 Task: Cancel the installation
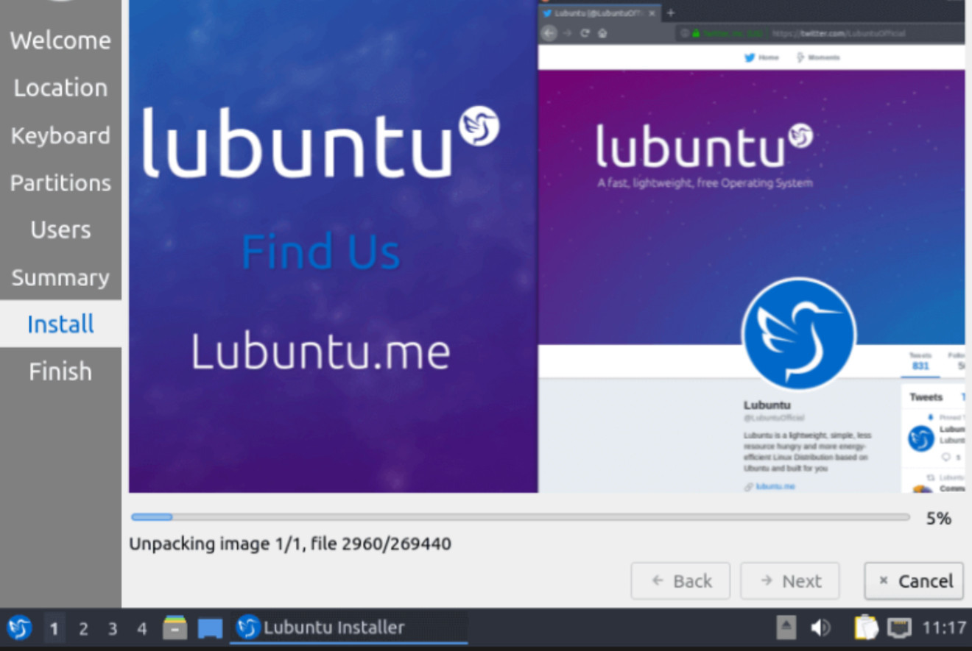coord(914,581)
